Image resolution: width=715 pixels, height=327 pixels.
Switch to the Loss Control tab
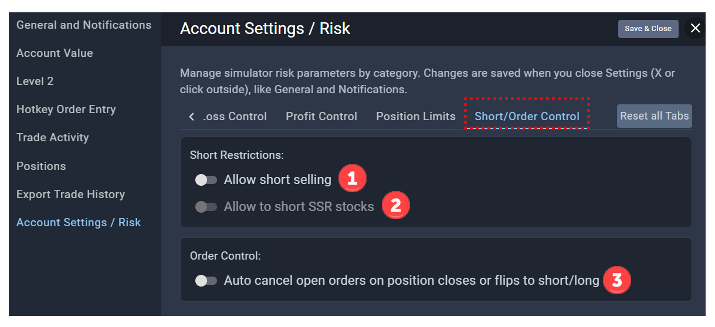tap(235, 117)
